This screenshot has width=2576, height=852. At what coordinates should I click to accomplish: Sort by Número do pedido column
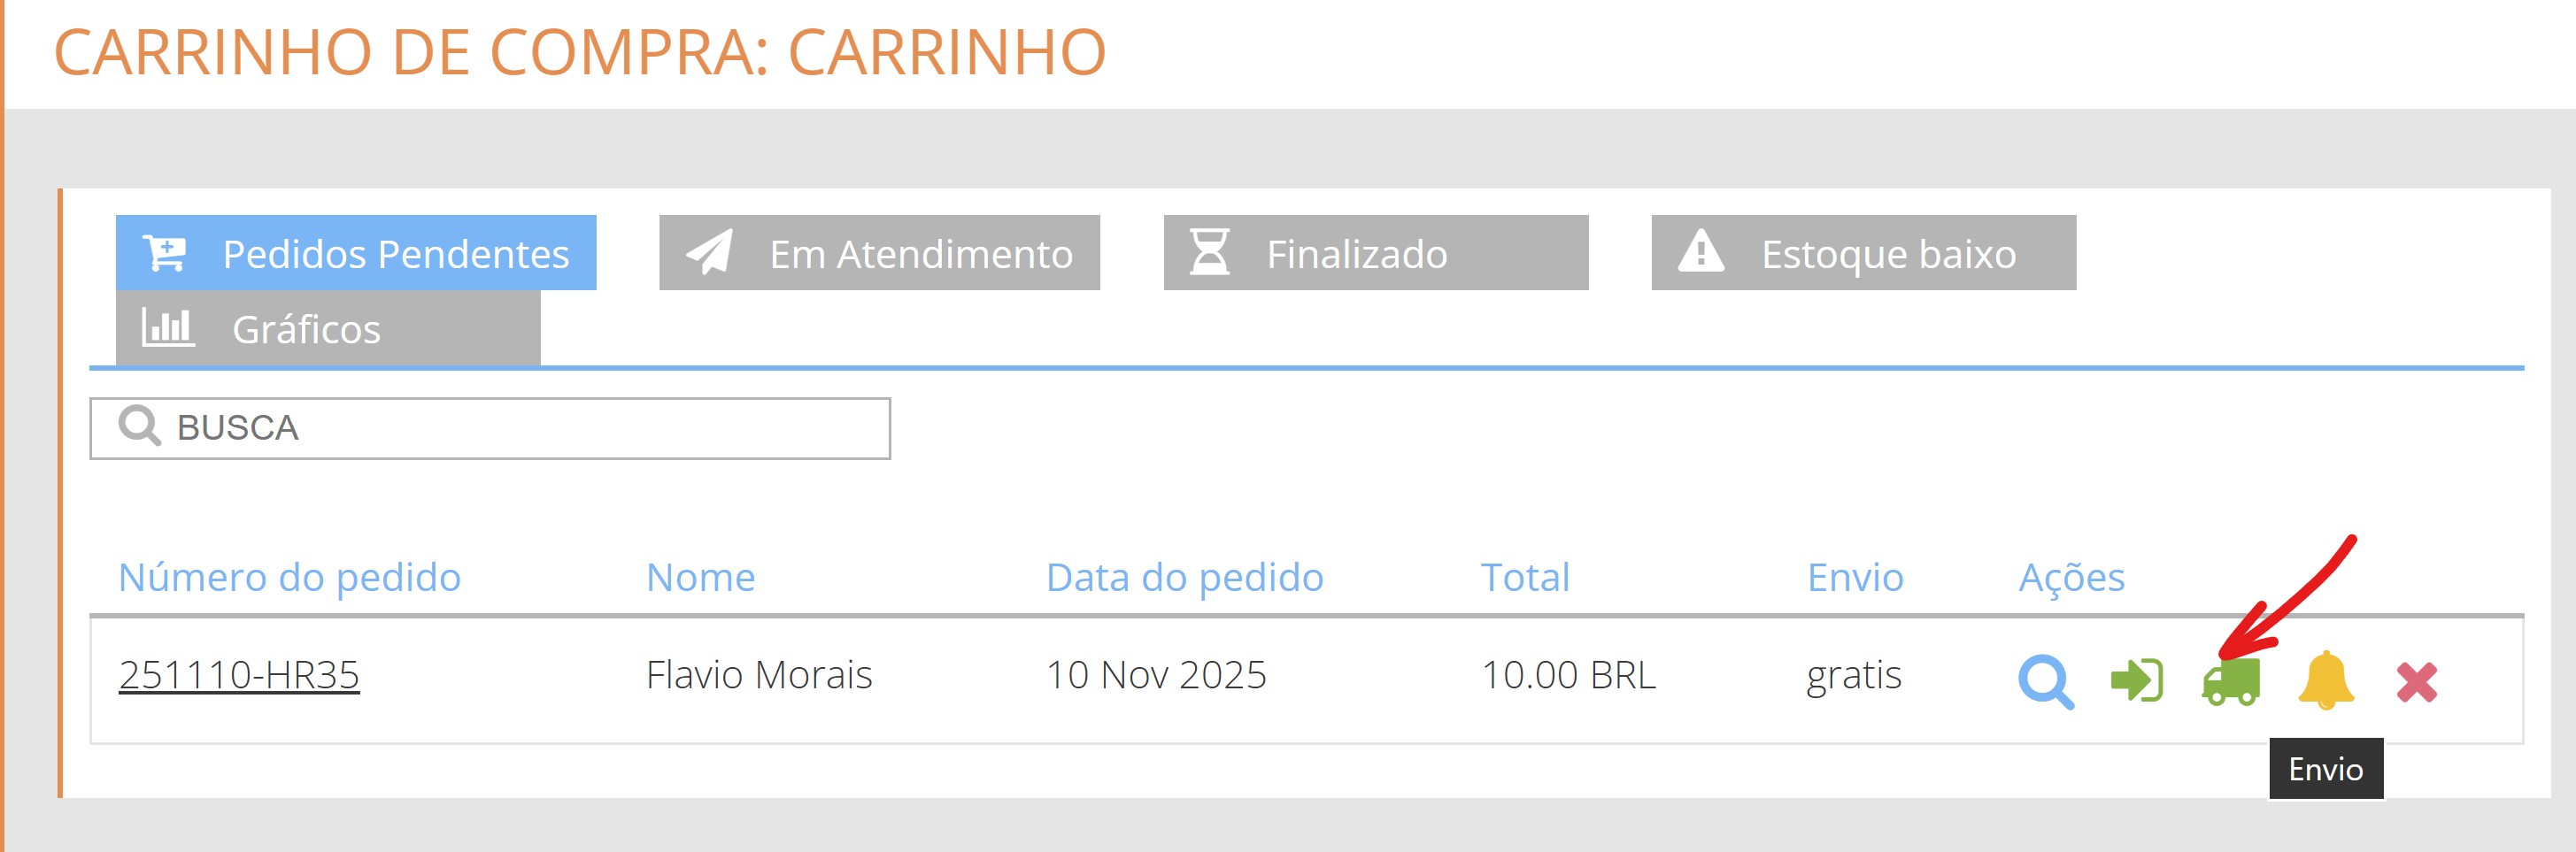click(290, 577)
